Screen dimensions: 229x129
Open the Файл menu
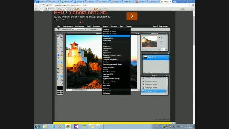(58, 26)
